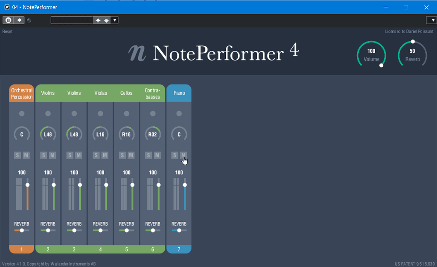Click the preset down arrow next to the search field
Screen dimensions: 437x267
[106, 20]
